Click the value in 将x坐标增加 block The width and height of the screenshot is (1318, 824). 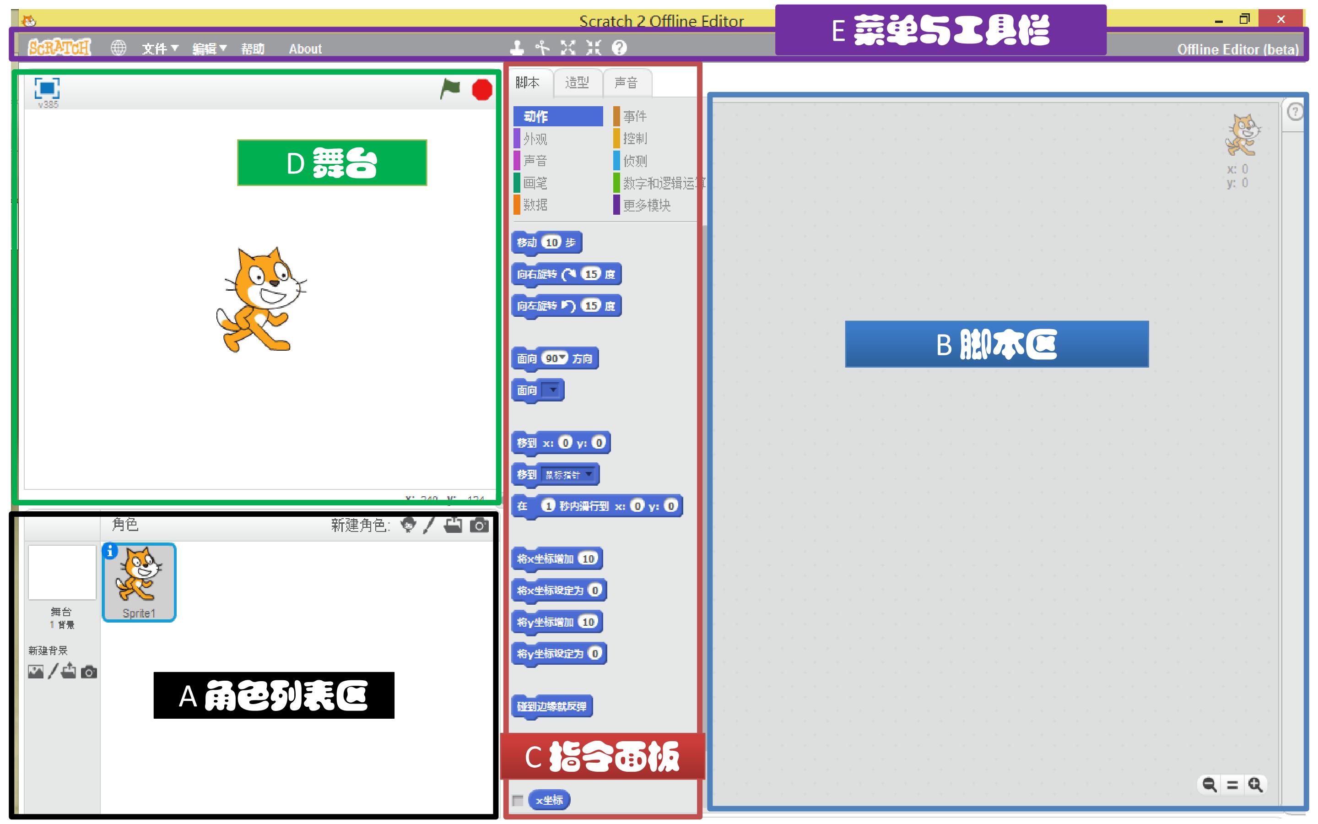coord(588,558)
